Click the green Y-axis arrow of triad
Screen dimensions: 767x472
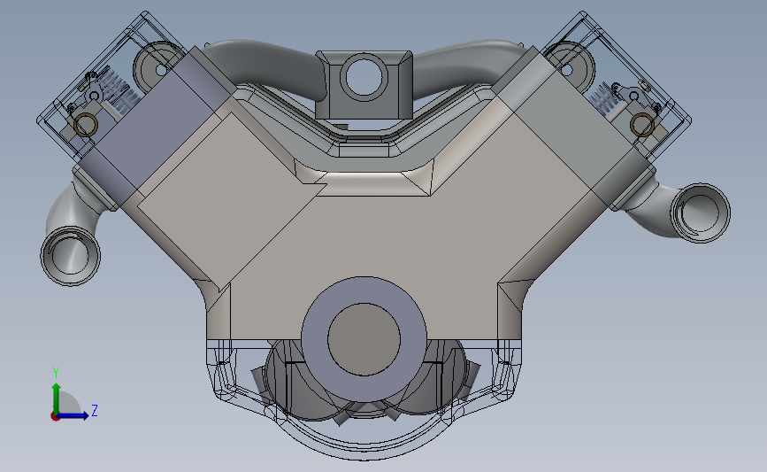click(57, 398)
